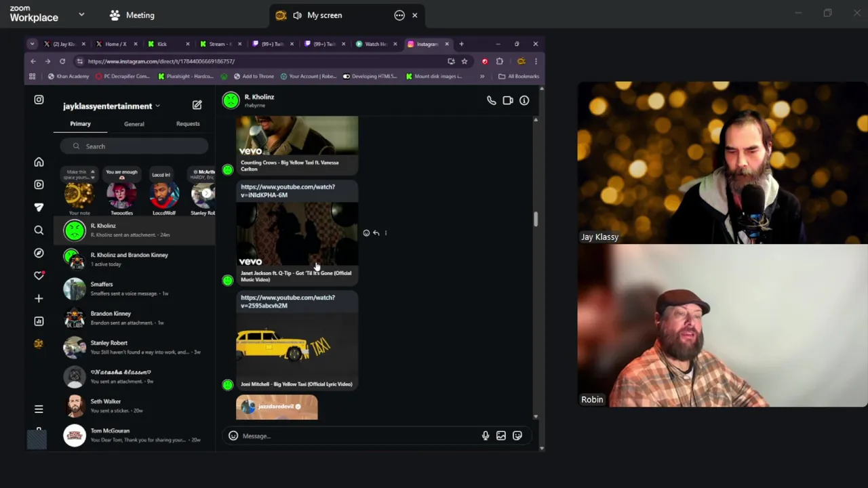Open the Search magnifier in left sidebar
This screenshot has height=488, width=868.
[x=39, y=230]
